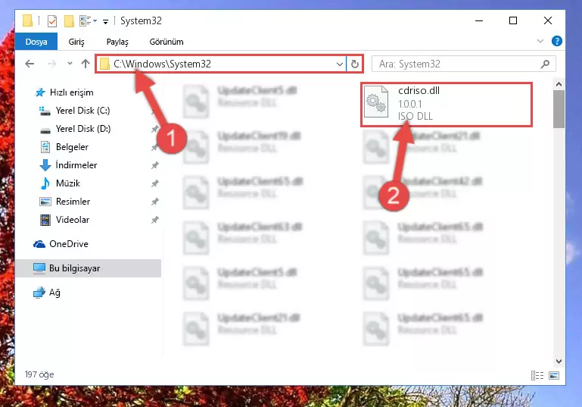Switch to the Giriş ribbon tab
The image size is (582, 407).
coord(76,42)
